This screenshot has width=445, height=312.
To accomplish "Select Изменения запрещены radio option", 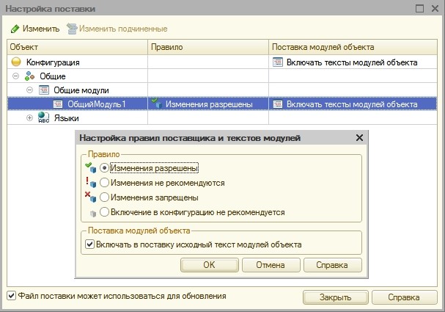I will coord(104,197).
